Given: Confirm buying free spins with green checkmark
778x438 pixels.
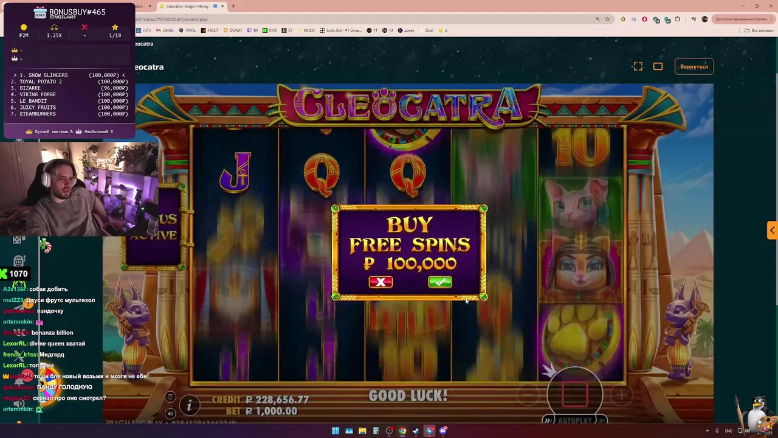Looking at the screenshot, I should [x=439, y=282].
